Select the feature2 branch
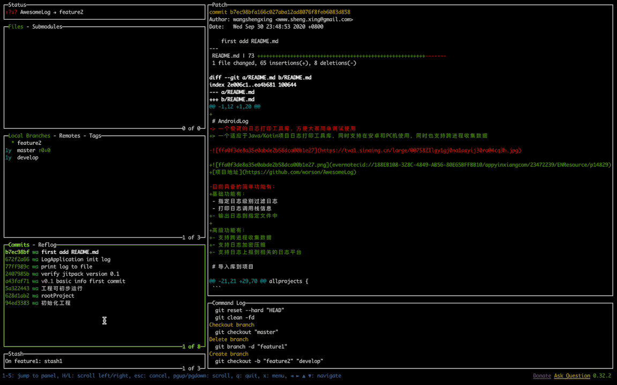The image size is (617, 385). click(104, 143)
